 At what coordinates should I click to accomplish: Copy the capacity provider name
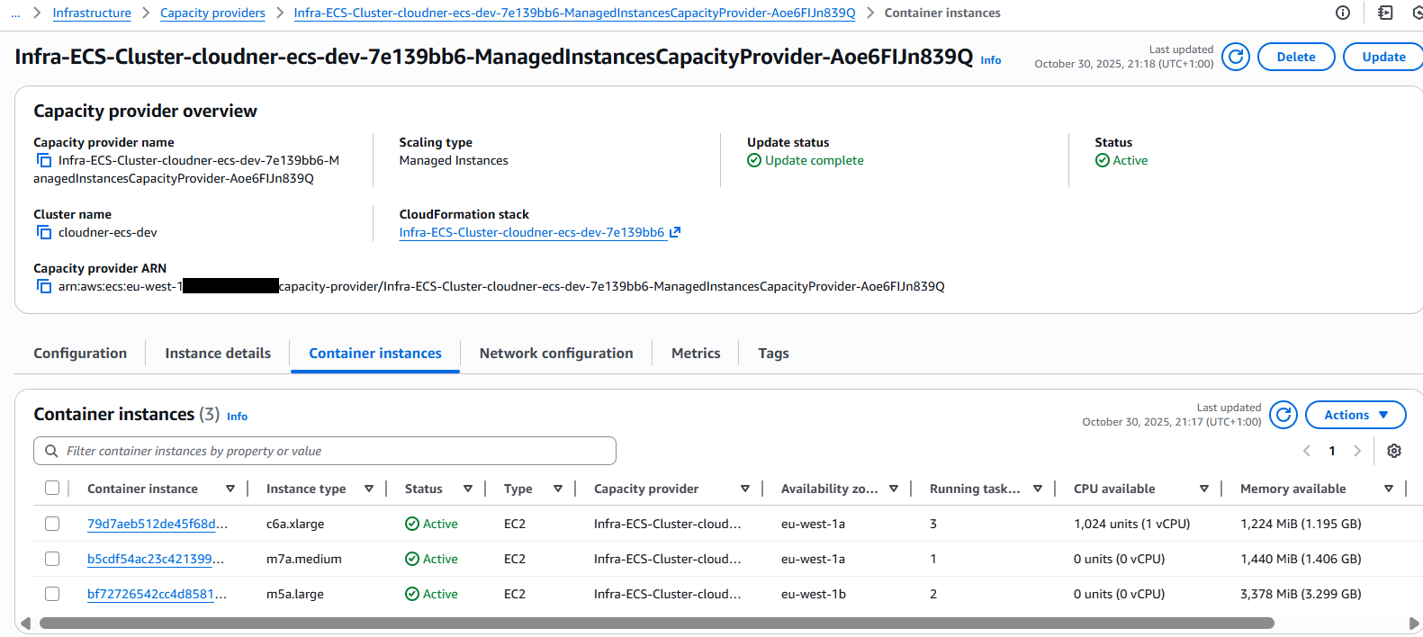pos(44,160)
